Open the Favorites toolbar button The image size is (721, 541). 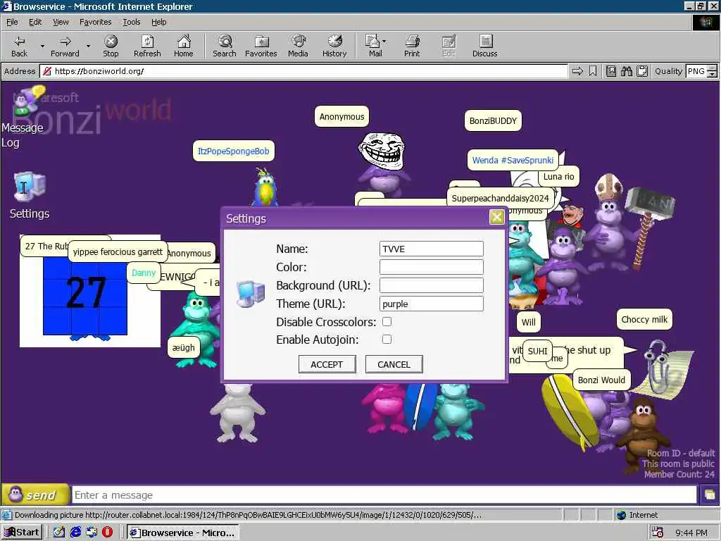(261, 46)
